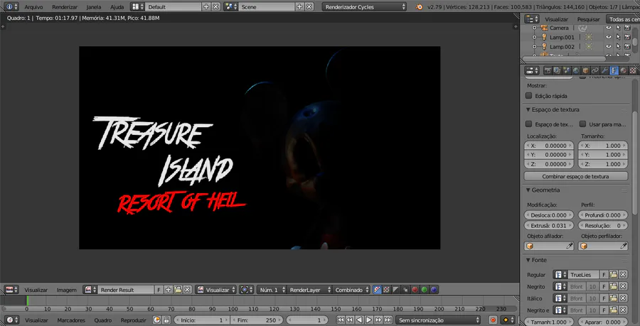Viewport: 640px width, 326px height.
Task: Open the Constraints properties chain icon
Action: click(595, 70)
